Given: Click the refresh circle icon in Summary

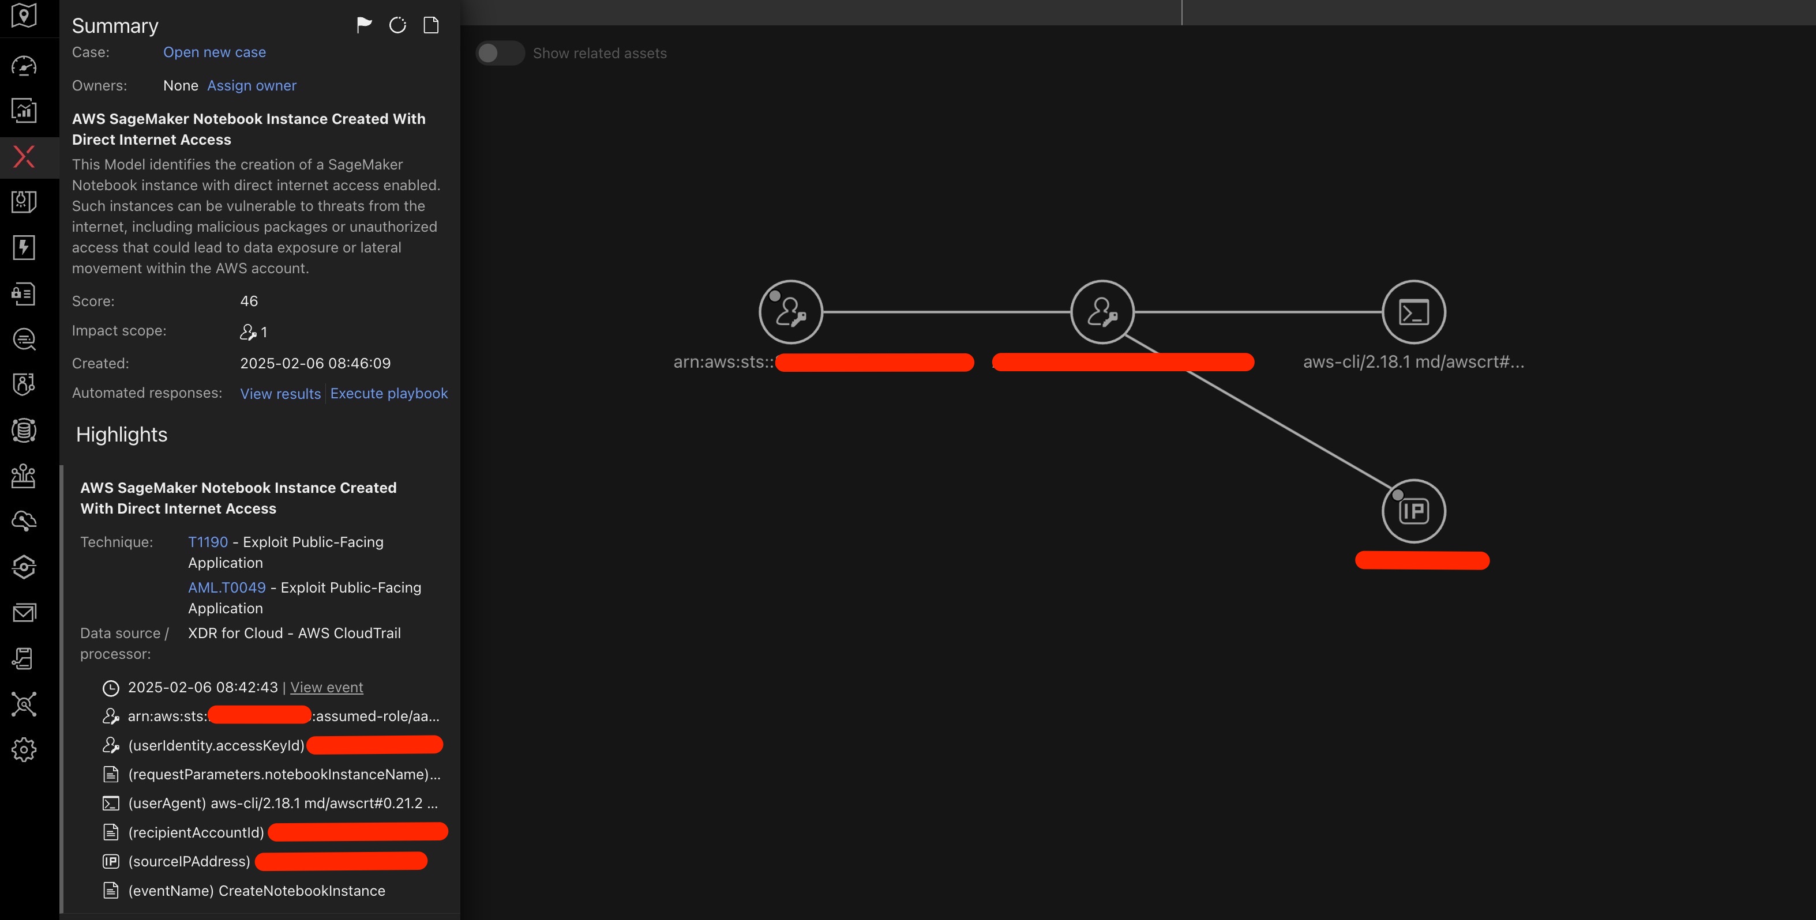Looking at the screenshot, I should pyautogui.click(x=397, y=25).
